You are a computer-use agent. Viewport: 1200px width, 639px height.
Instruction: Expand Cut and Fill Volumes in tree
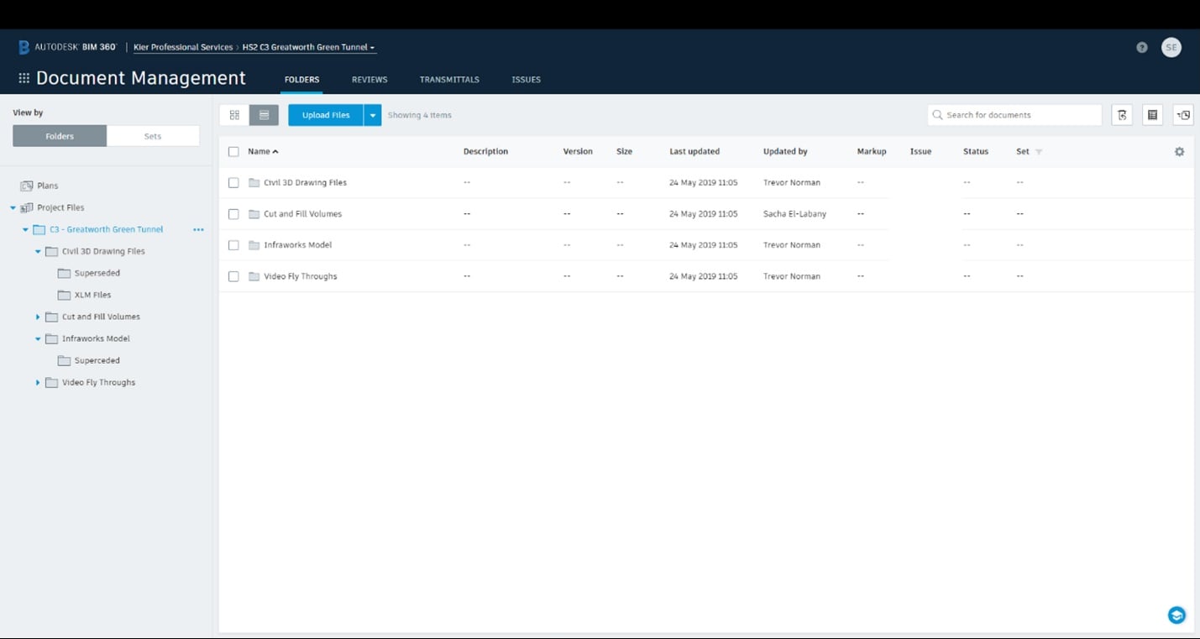[38, 317]
